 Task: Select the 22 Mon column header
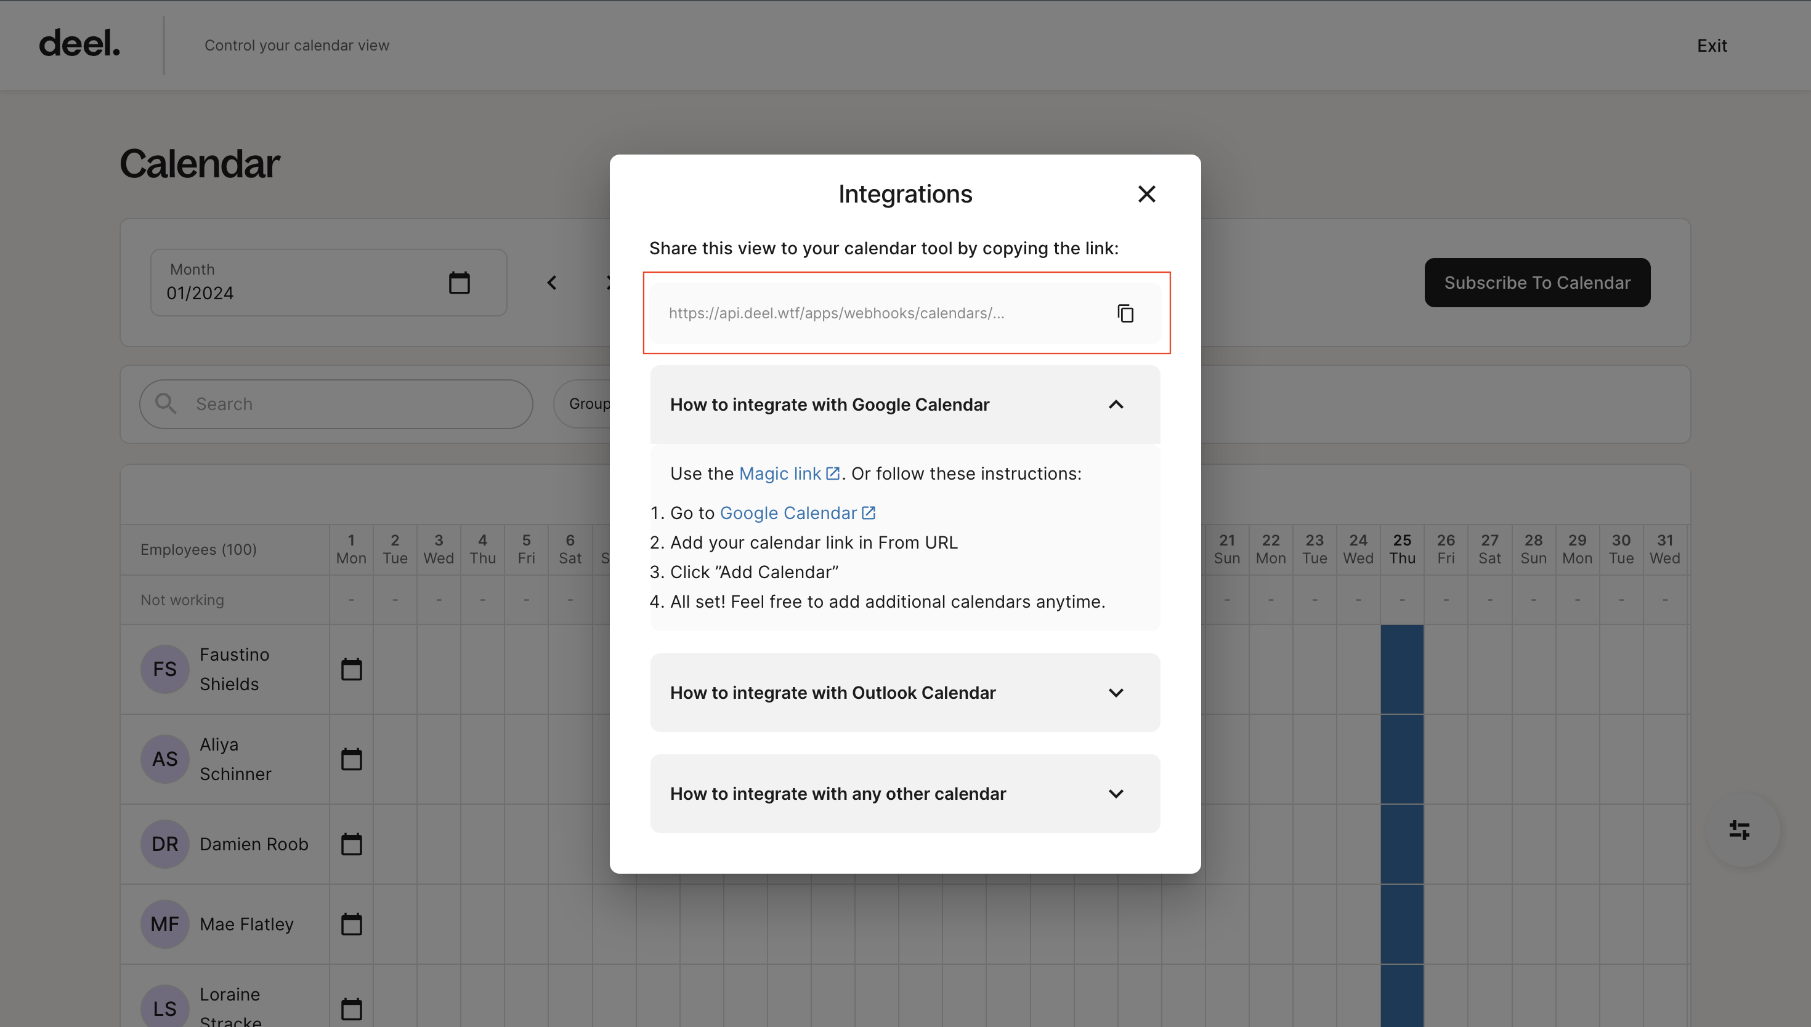pyautogui.click(x=1271, y=549)
